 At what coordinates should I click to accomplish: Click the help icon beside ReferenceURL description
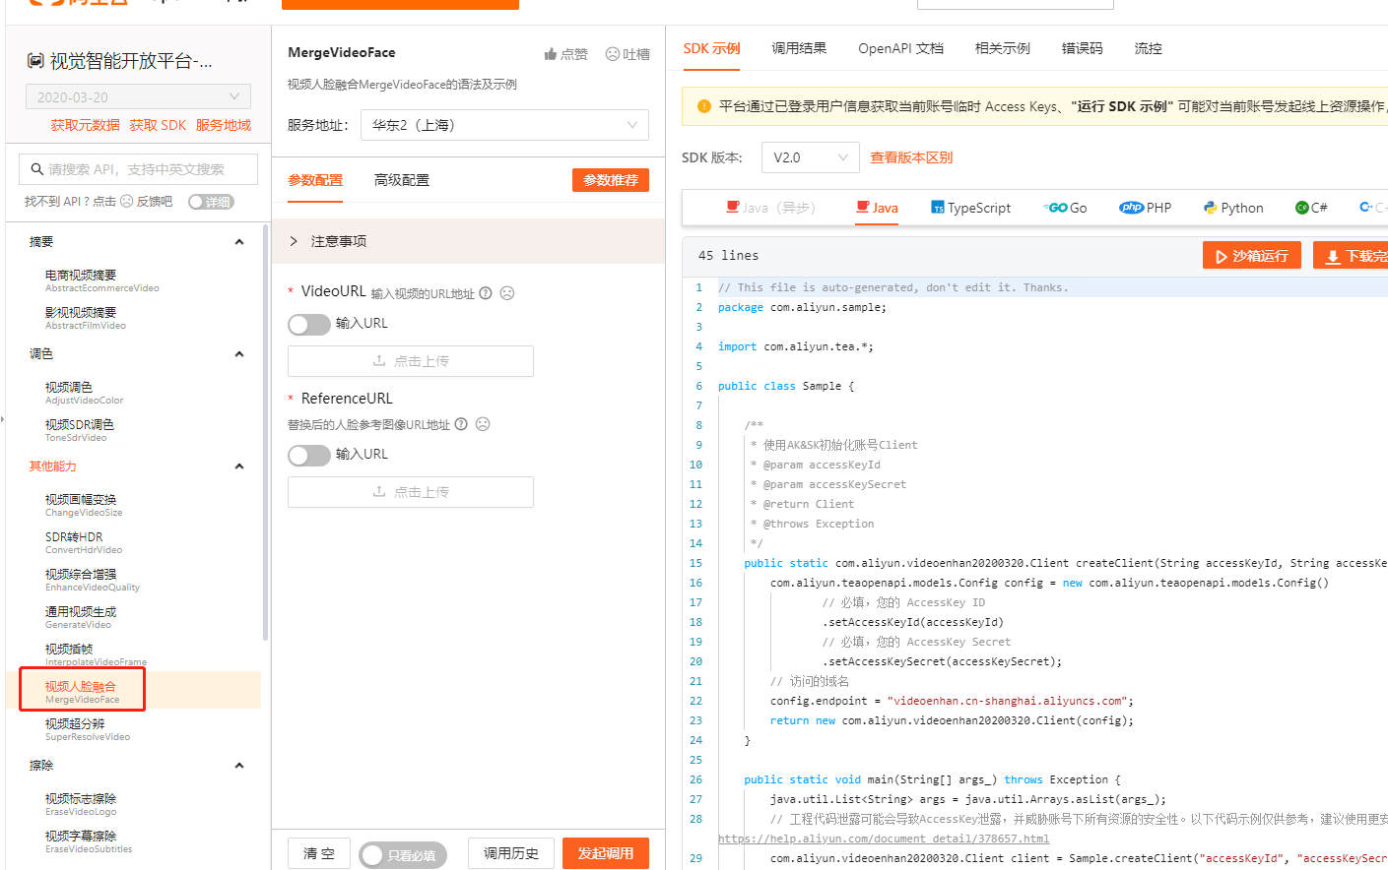461,424
